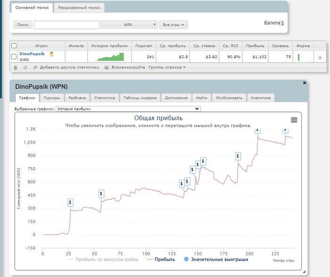Click the Form bar indicator in the row
Screen dimensions: 330x277
point(298,57)
